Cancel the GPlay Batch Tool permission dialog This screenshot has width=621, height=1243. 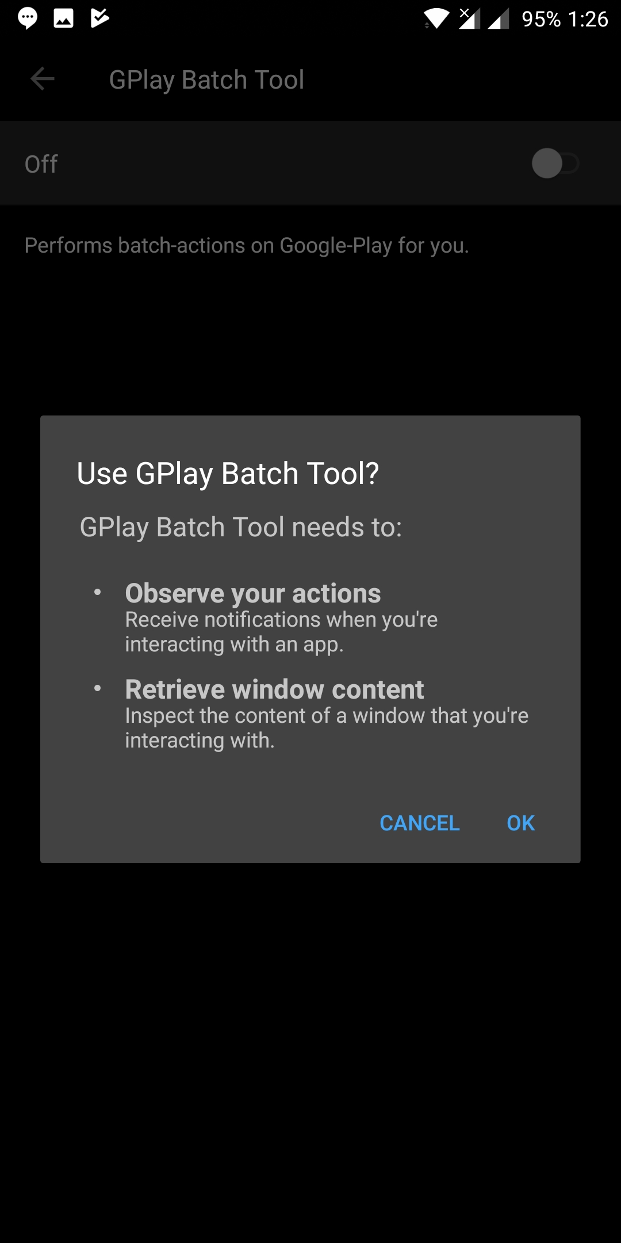point(420,823)
